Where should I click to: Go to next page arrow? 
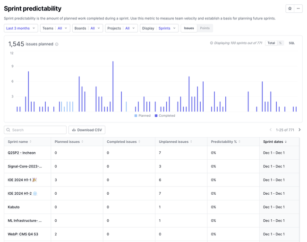tap(299, 130)
